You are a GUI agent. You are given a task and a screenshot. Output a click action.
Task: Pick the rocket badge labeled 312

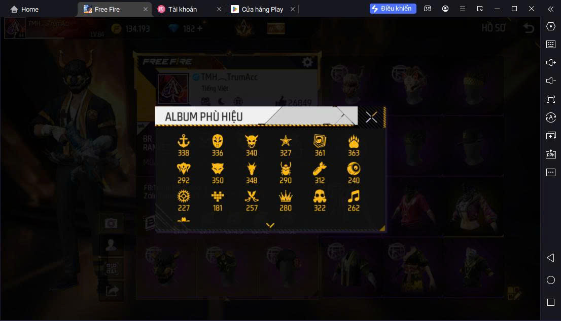coord(320,173)
